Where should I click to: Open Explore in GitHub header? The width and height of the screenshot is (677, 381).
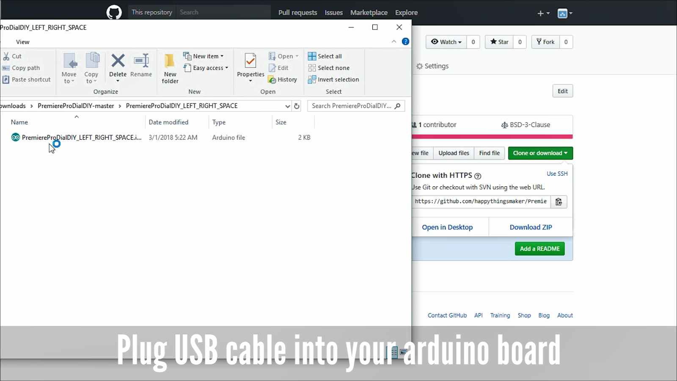(x=406, y=13)
